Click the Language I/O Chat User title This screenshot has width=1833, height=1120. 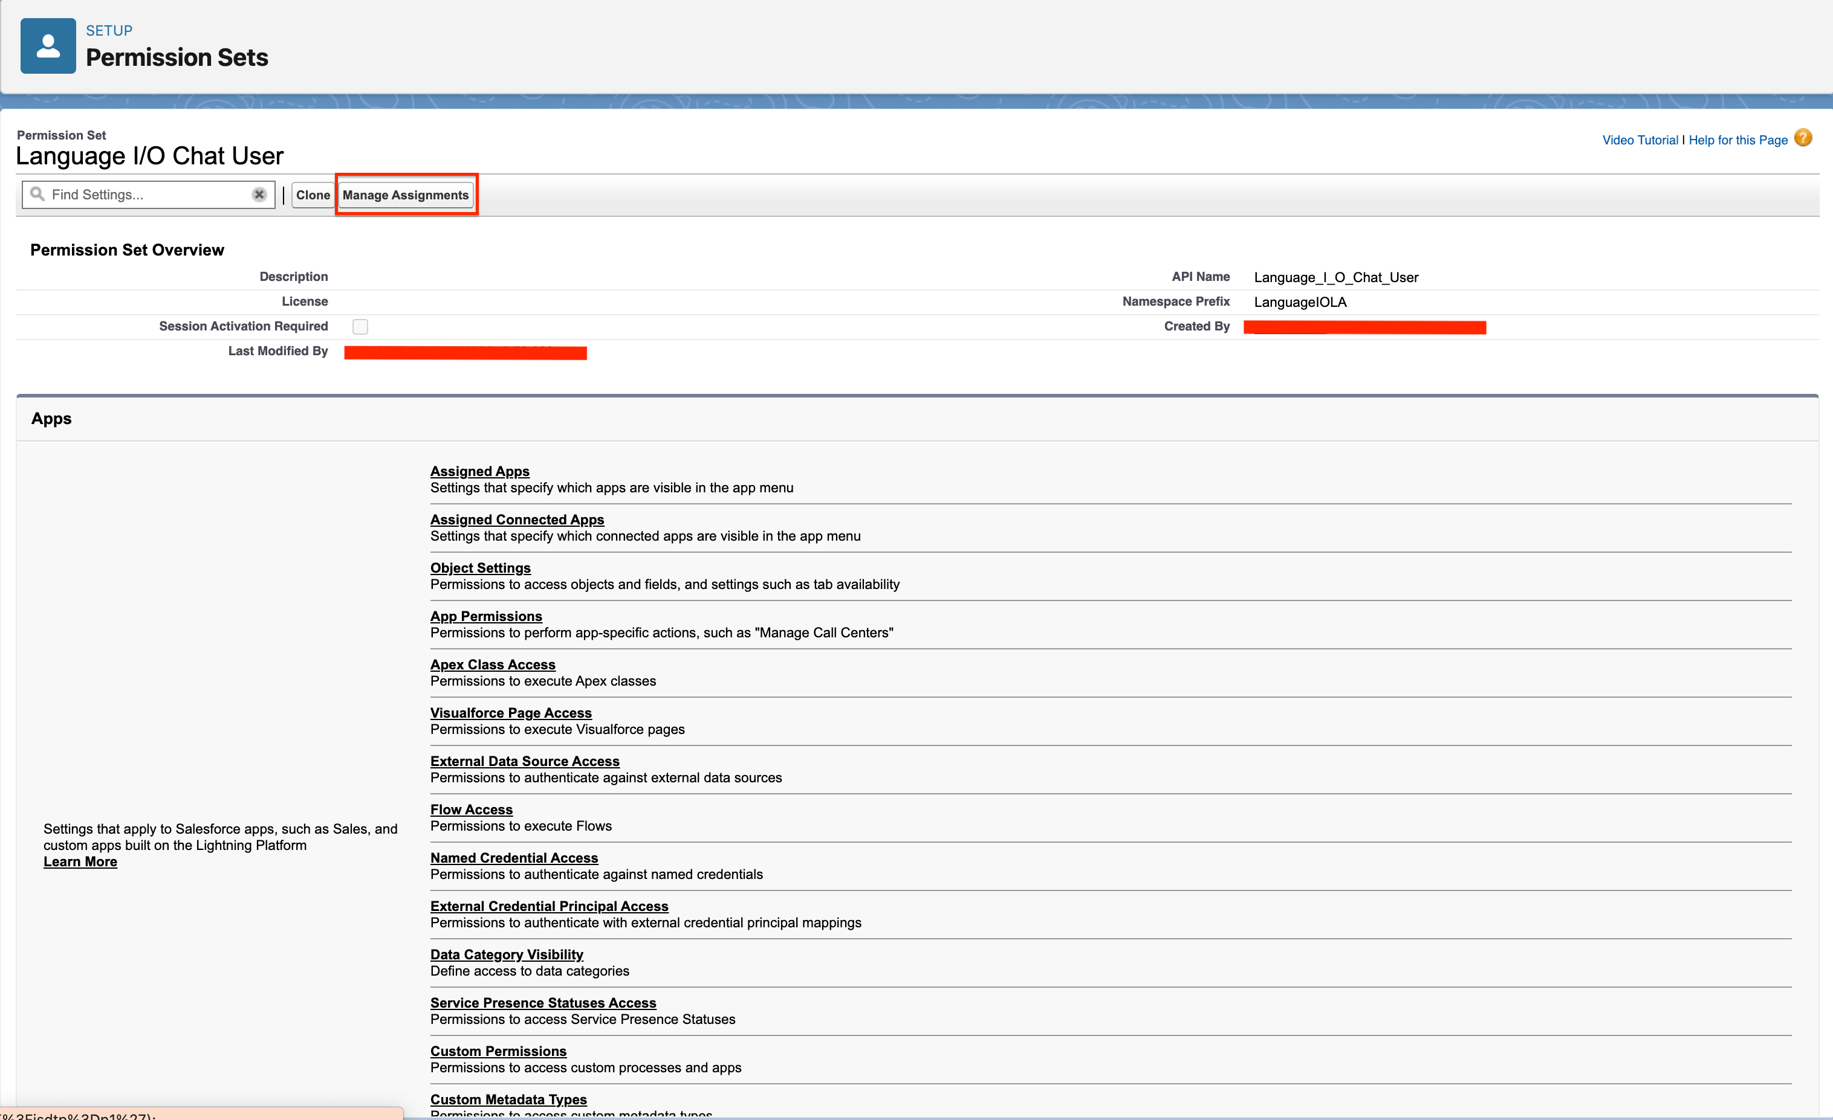pos(149,156)
